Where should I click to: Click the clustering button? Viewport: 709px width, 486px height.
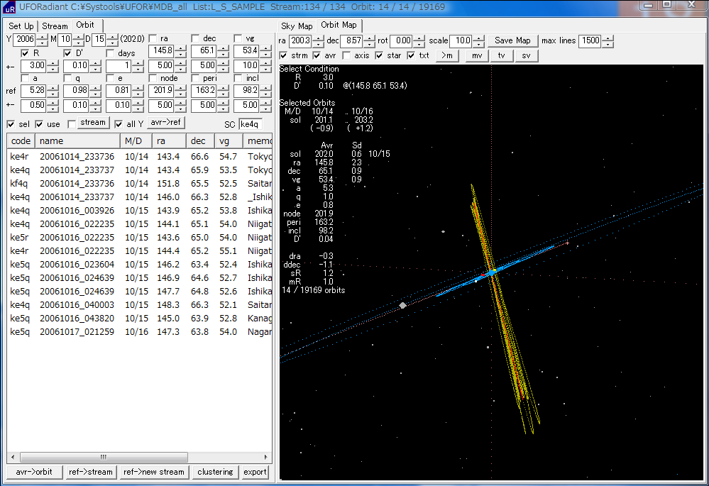(215, 472)
